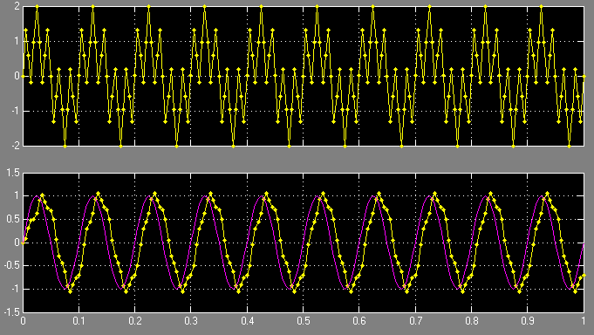Click the x-axis tick label 0.6
This screenshot has height=335, width=594.
tap(359, 321)
